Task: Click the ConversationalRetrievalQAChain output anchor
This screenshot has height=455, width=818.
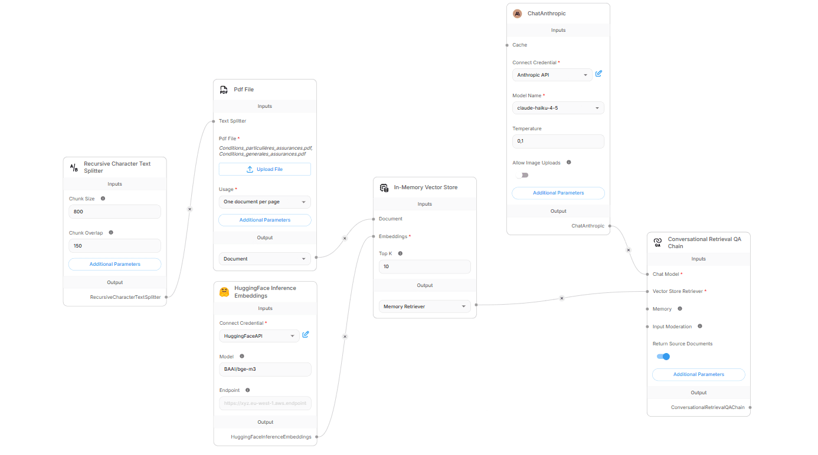Action: 750,407
